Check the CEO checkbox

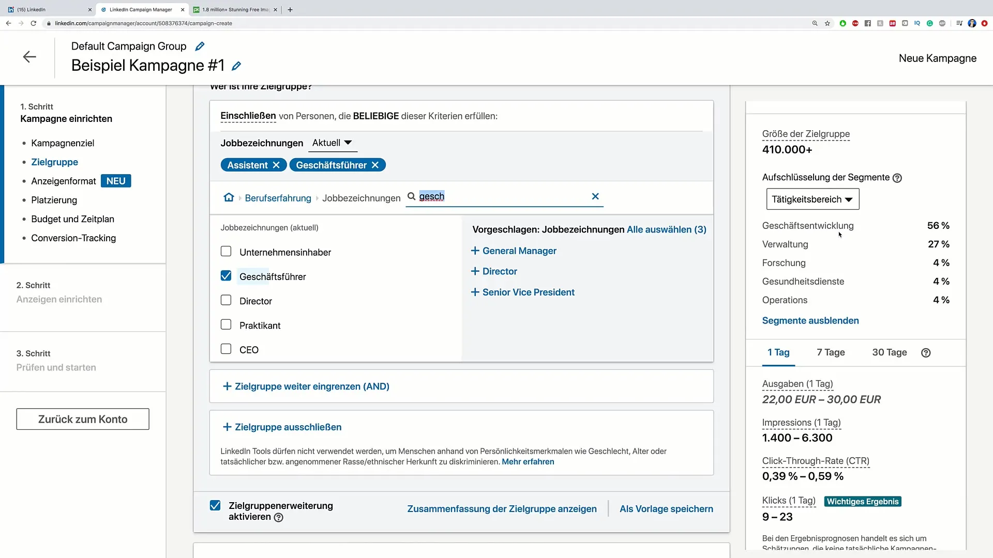pos(226,349)
